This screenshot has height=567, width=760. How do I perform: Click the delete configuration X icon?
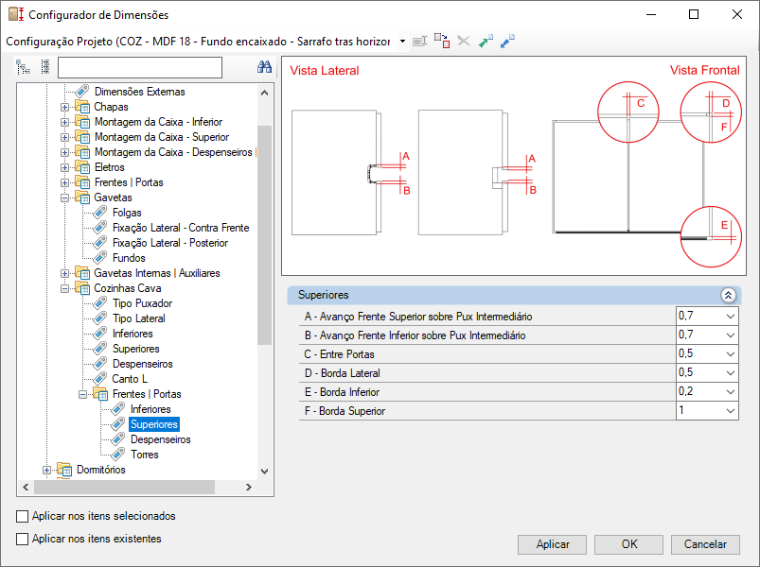464,42
